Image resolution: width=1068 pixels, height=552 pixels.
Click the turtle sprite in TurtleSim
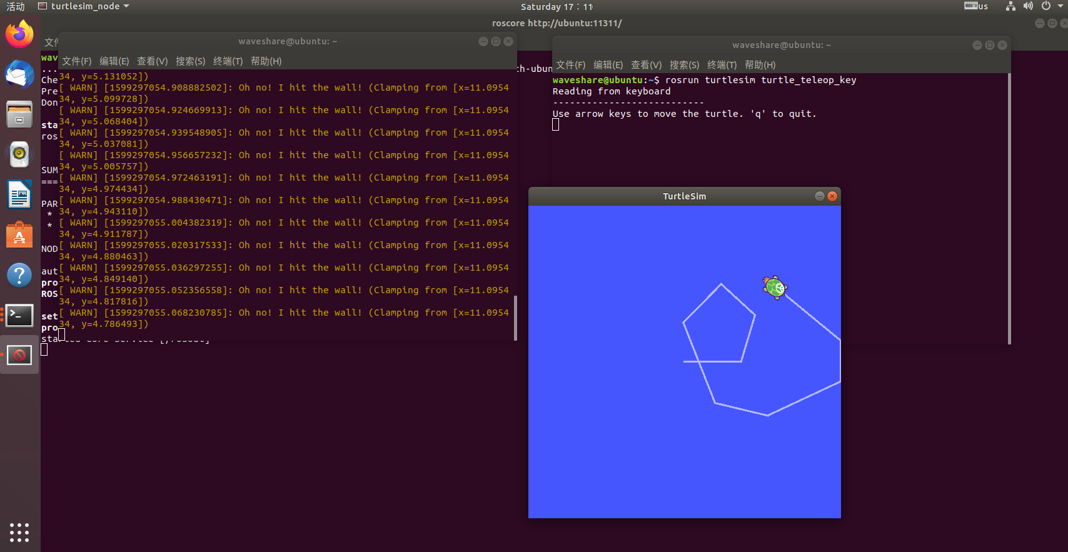(x=775, y=288)
